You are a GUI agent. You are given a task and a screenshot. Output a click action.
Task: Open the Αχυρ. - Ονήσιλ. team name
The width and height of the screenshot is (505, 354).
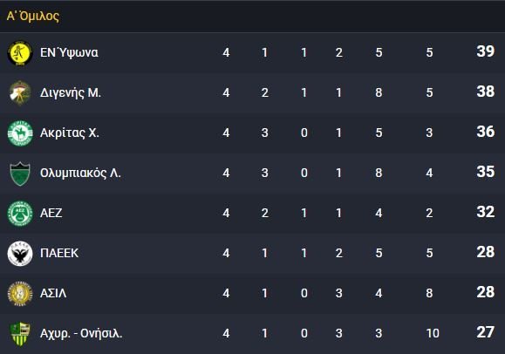(81, 333)
